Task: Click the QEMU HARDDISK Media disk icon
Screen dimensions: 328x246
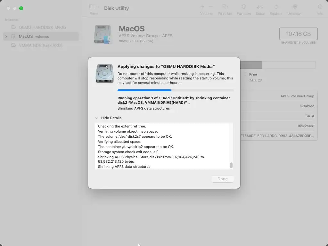Action: point(13,27)
